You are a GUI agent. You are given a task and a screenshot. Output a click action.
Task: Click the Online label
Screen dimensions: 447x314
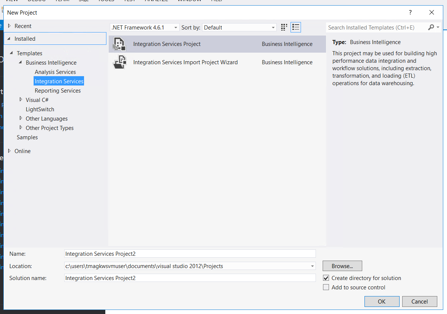pyautogui.click(x=22, y=151)
